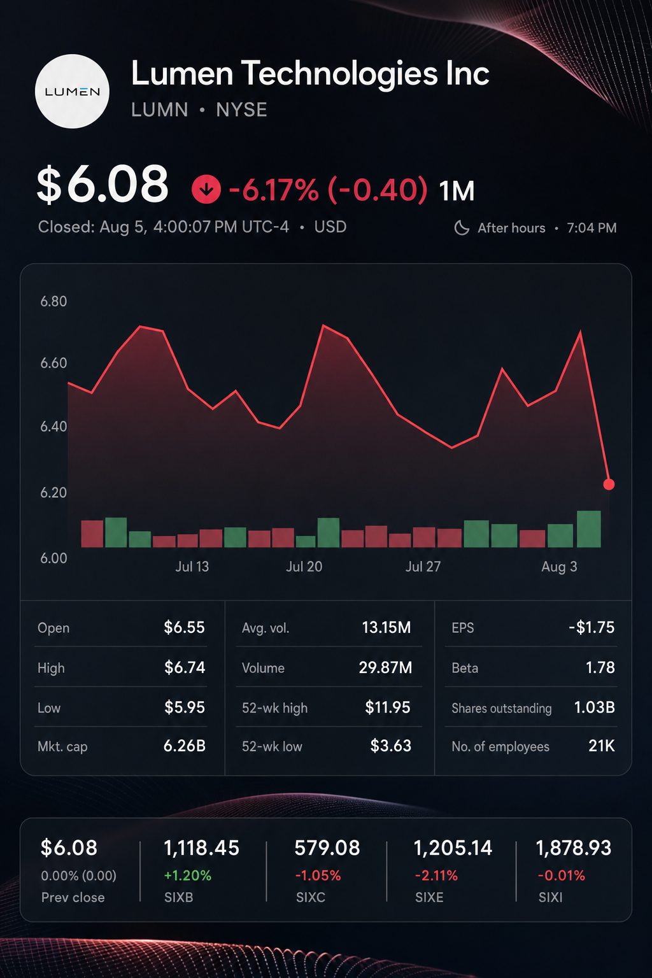Click the 1,878.93 index value
Image resolution: width=652 pixels, height=978 pixels.
[574, 848]
